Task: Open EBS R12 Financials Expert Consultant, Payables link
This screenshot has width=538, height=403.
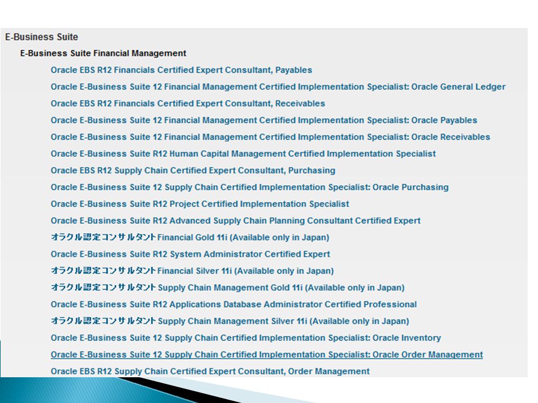Action: [x=181, y=70]
